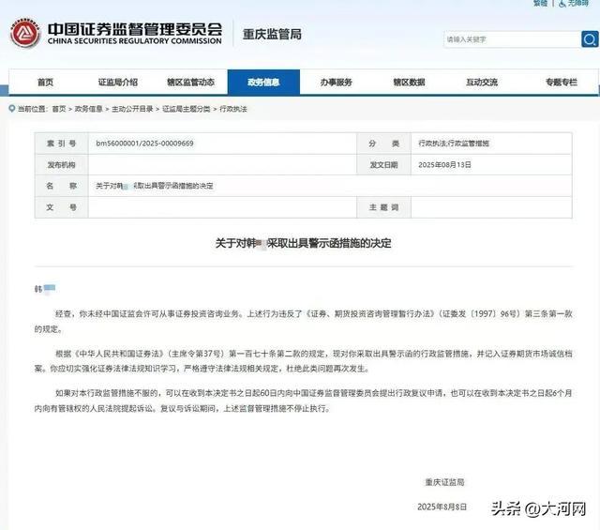Viewport: 600px width, 530px height.
Task: Go to 证监局介绍 tab
Action: click(x=117, y=83)
